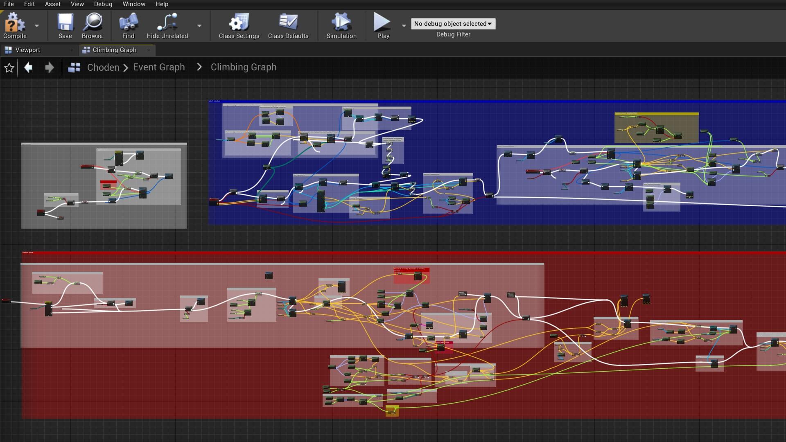Open Class Settings
The width and height of the screenshot is (786, 442).
pyautogui.click(x=239, y=25)
